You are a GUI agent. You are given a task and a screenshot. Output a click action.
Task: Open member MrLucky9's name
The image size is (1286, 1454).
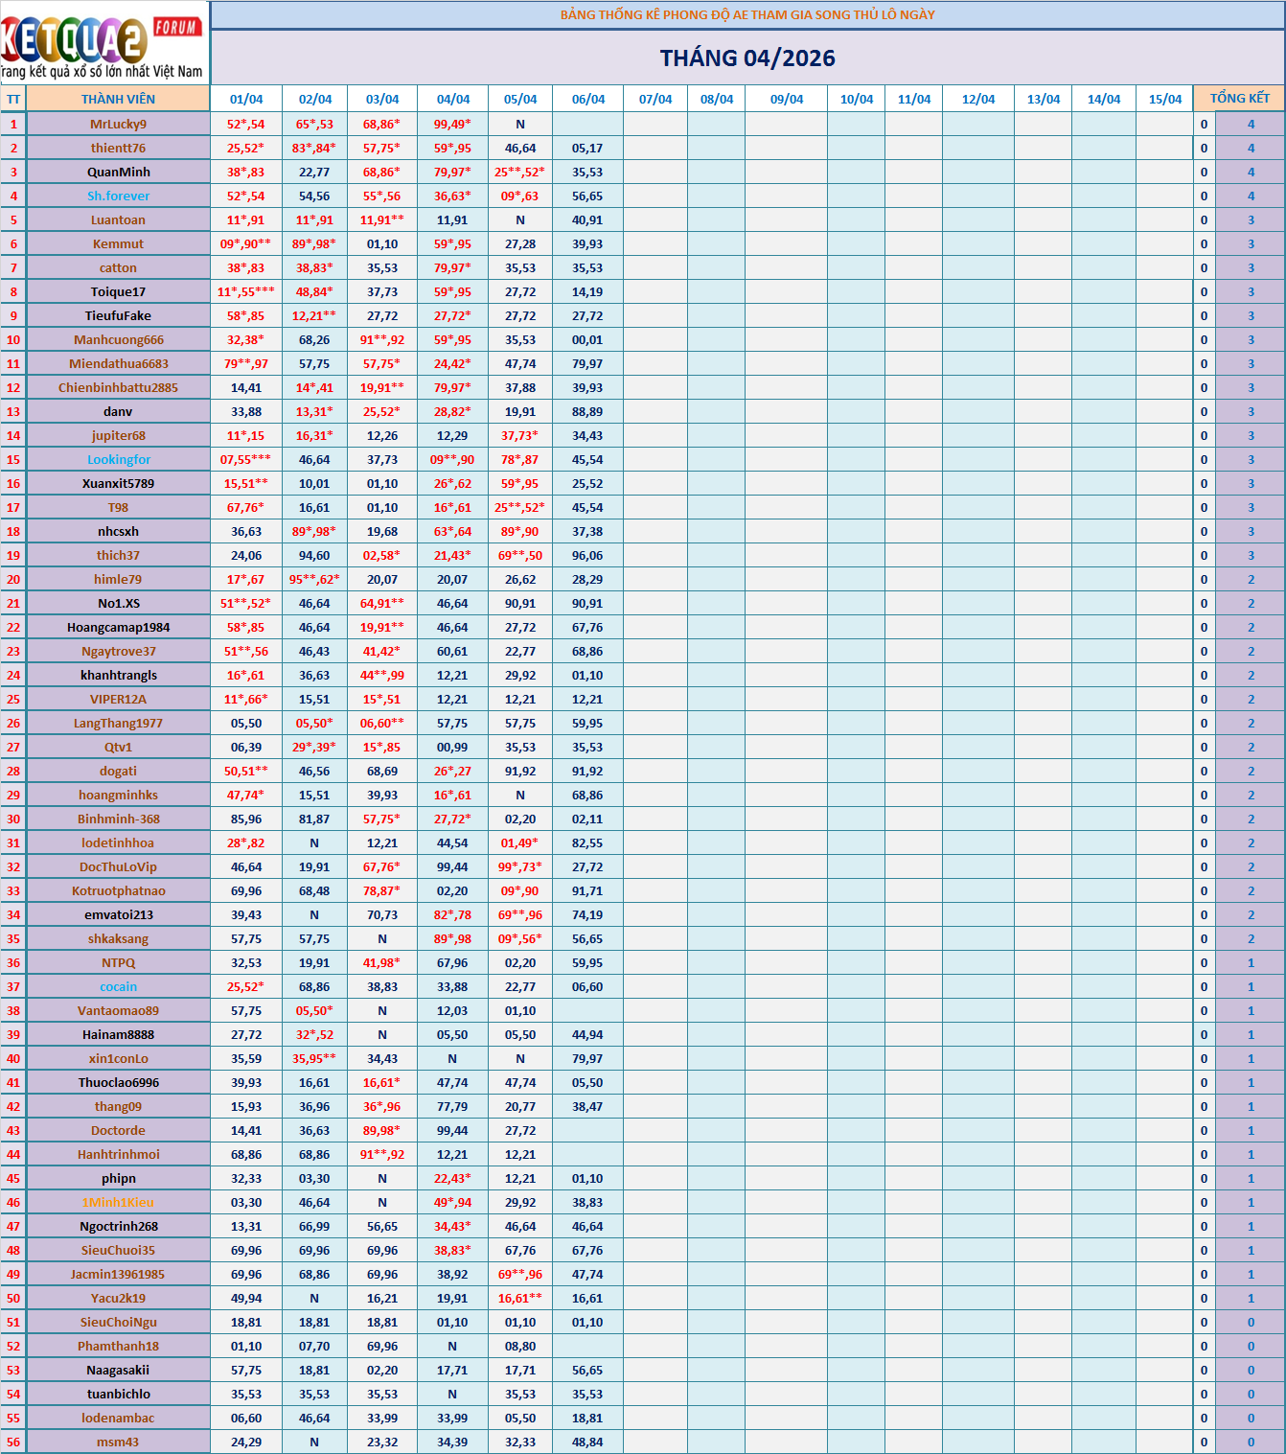tap(118, 124)
